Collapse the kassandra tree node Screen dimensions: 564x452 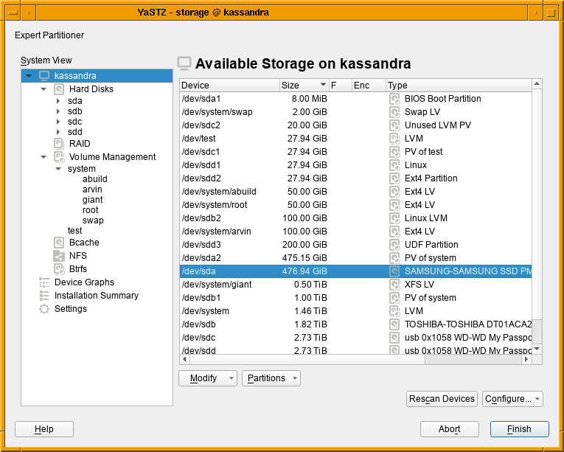pos(29,76)
